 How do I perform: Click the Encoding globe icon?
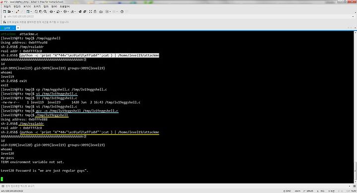[x=65, y=11]
